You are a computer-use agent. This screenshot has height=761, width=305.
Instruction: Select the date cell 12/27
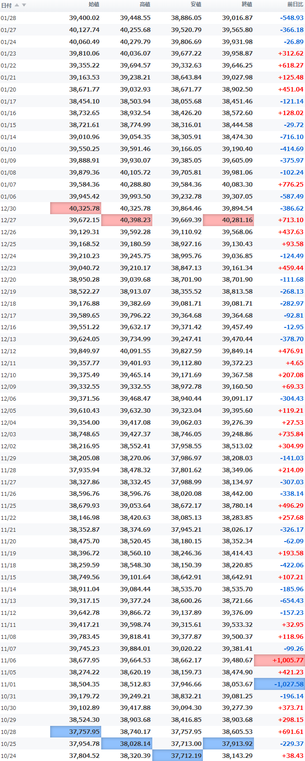(8, 220)
